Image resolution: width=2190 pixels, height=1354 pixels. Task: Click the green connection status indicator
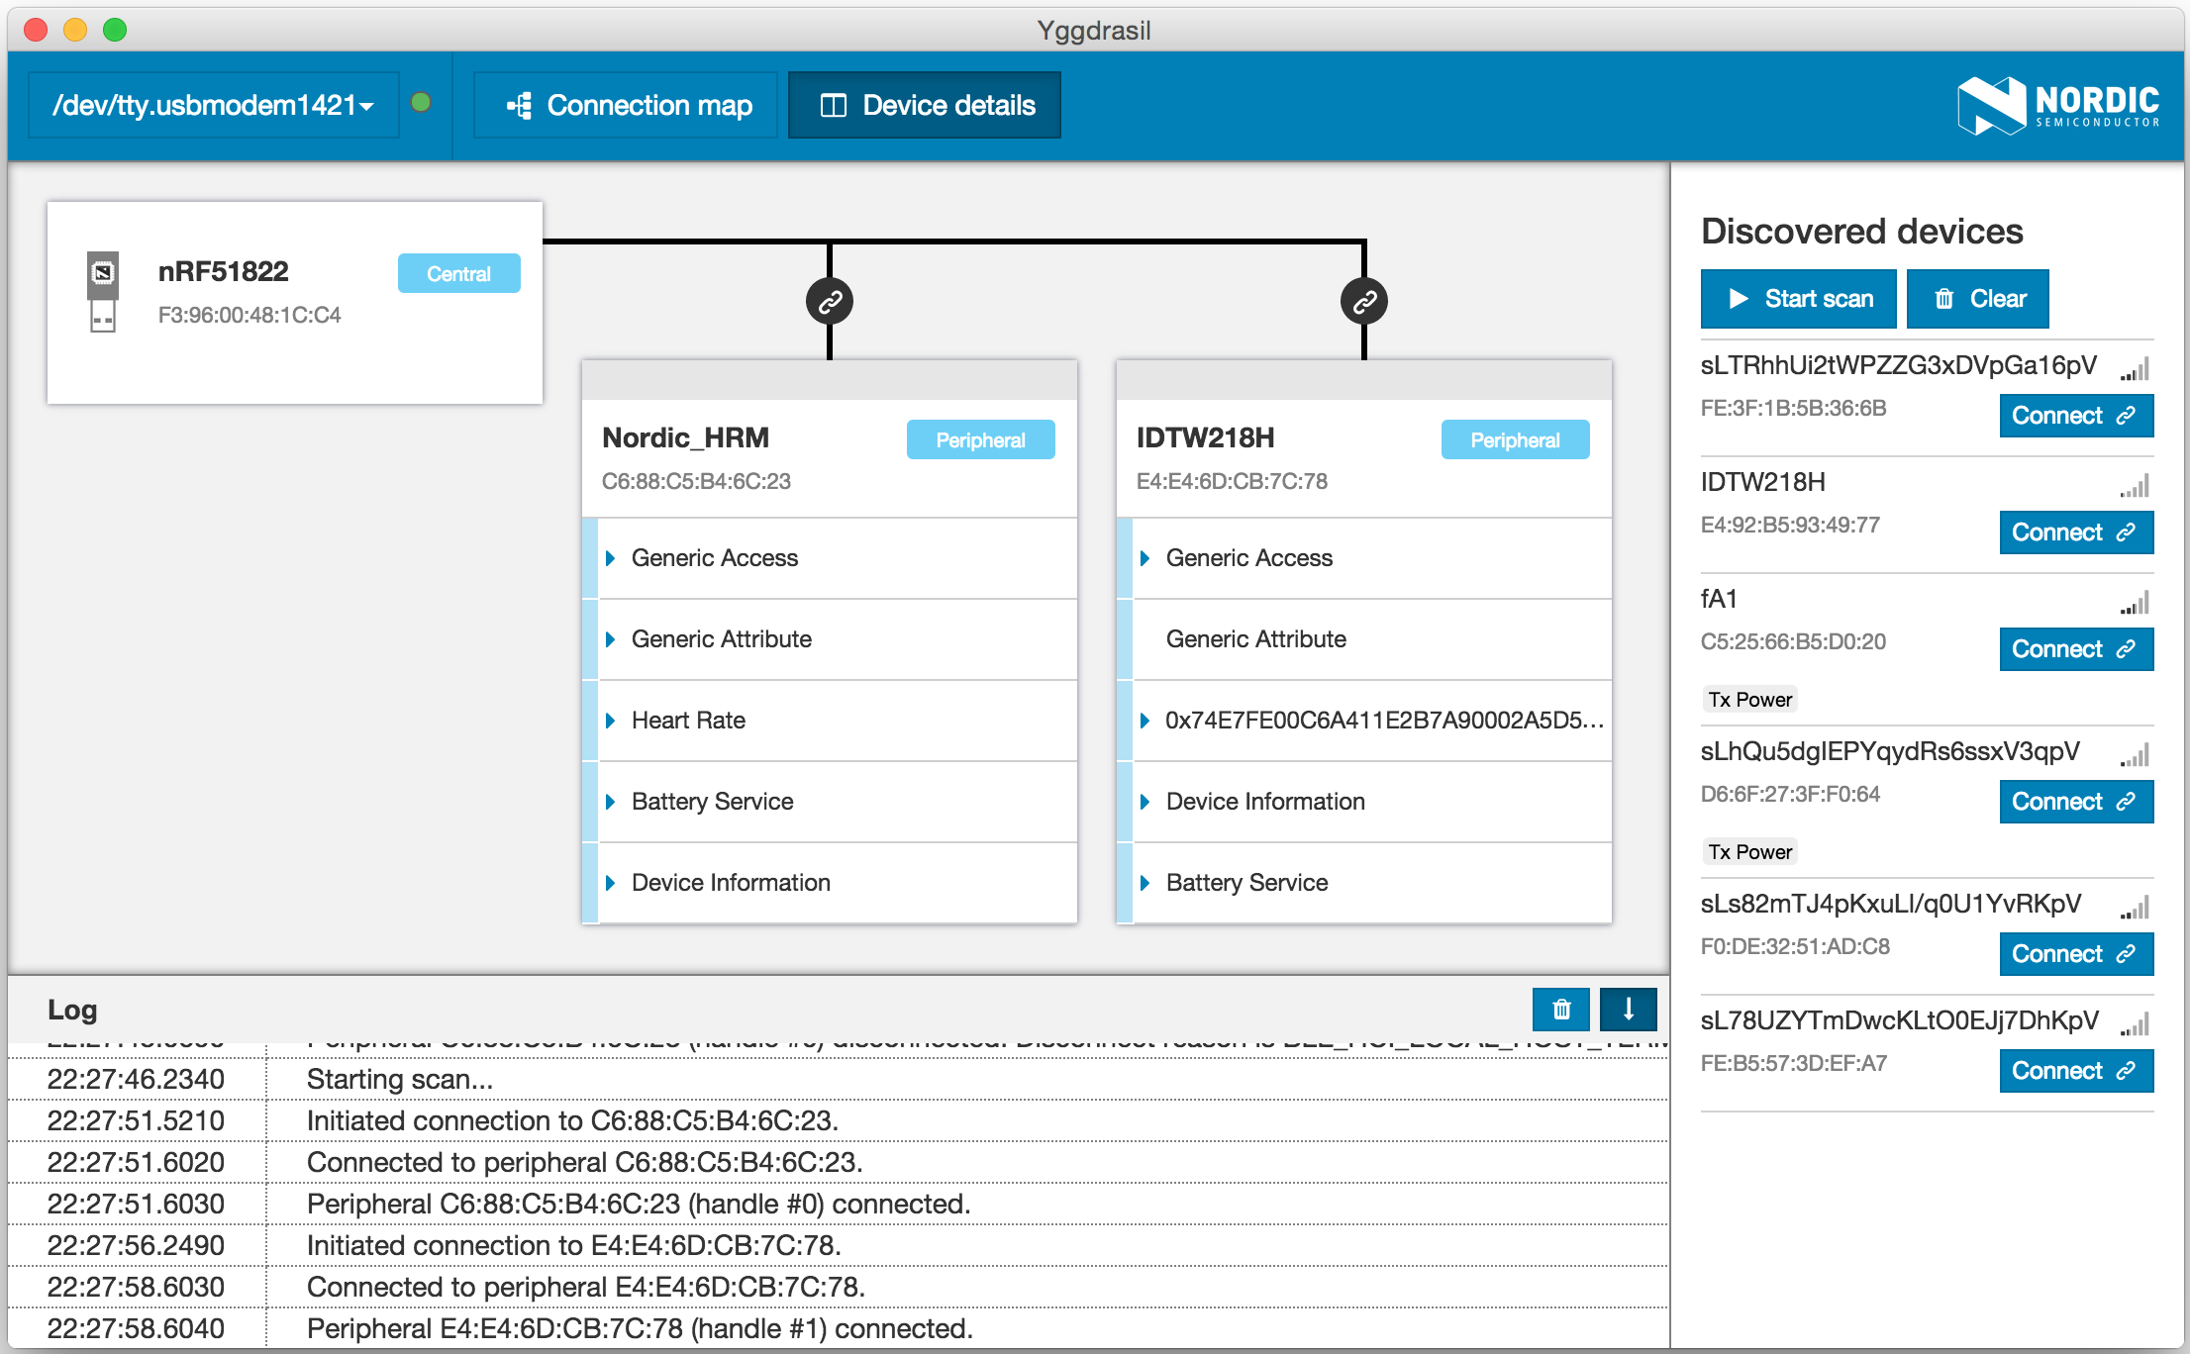point(421,102)
